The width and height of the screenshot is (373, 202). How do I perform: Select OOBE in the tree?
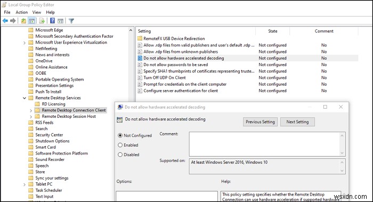[x=40, y=73]
